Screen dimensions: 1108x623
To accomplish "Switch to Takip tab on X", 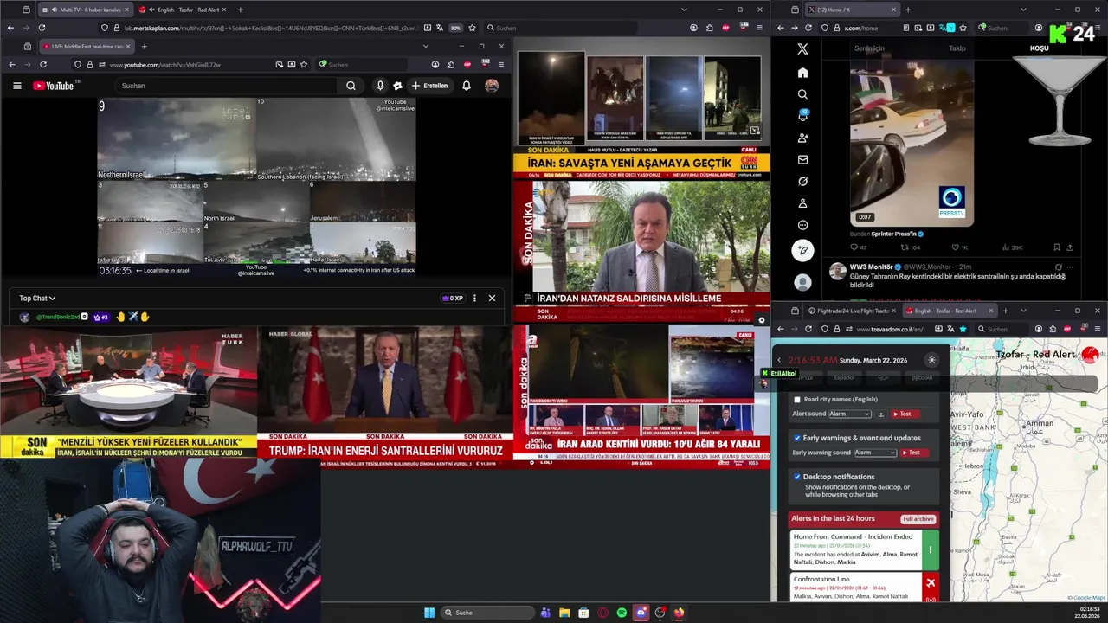I will [x=957, y=48].
